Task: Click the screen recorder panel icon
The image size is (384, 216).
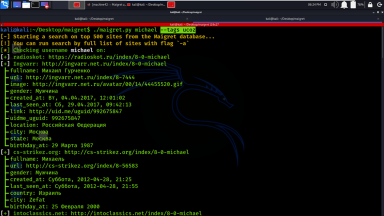Action: (x=45, y=4)
